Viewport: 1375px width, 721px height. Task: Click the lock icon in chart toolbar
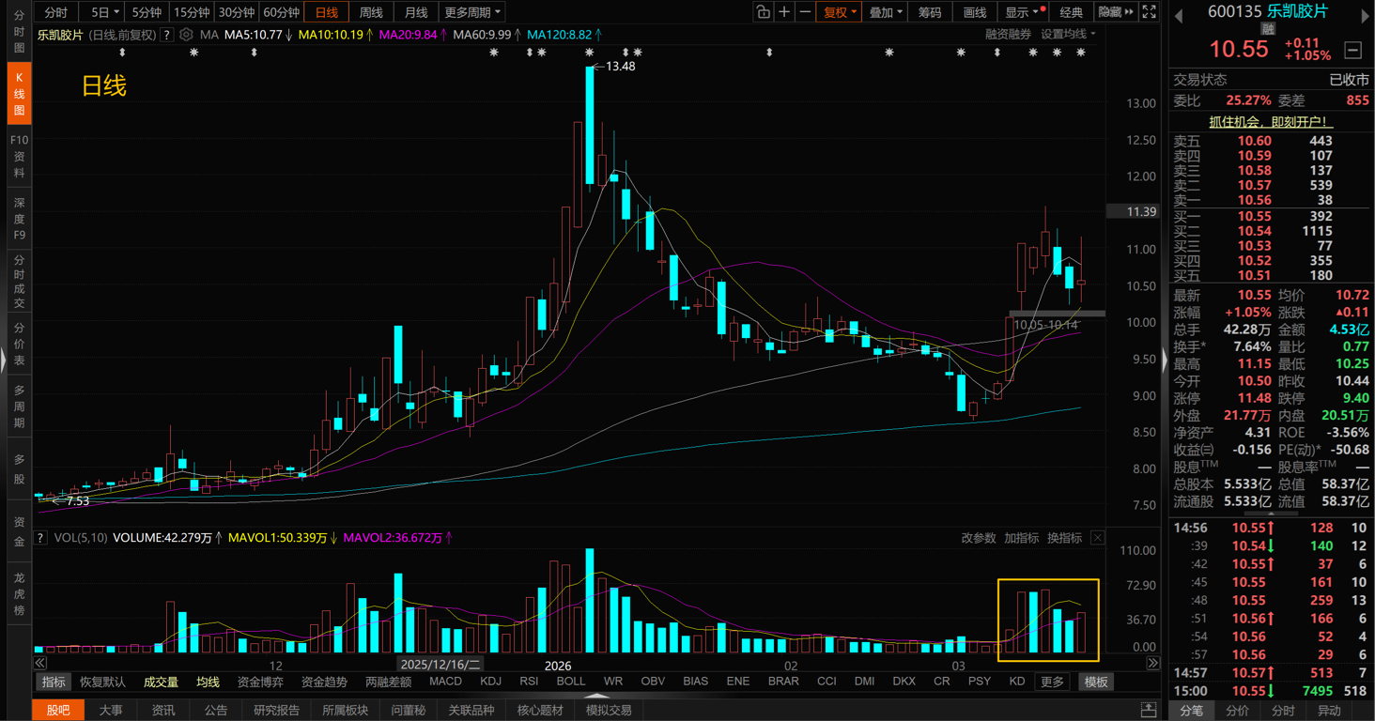pos(763,12)
